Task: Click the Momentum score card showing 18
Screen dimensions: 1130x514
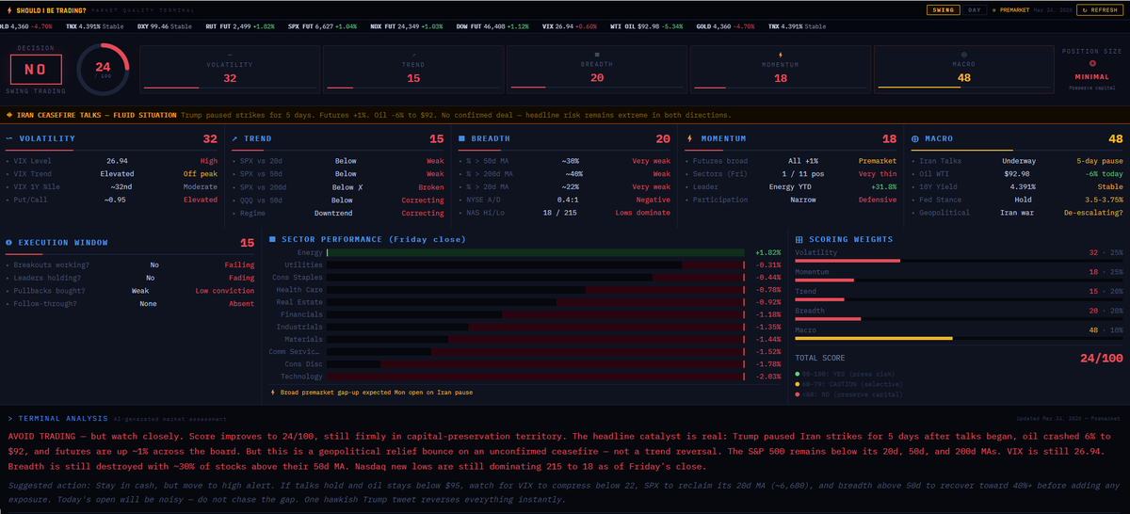Action: pyautogui.click(x=780, y=69)
